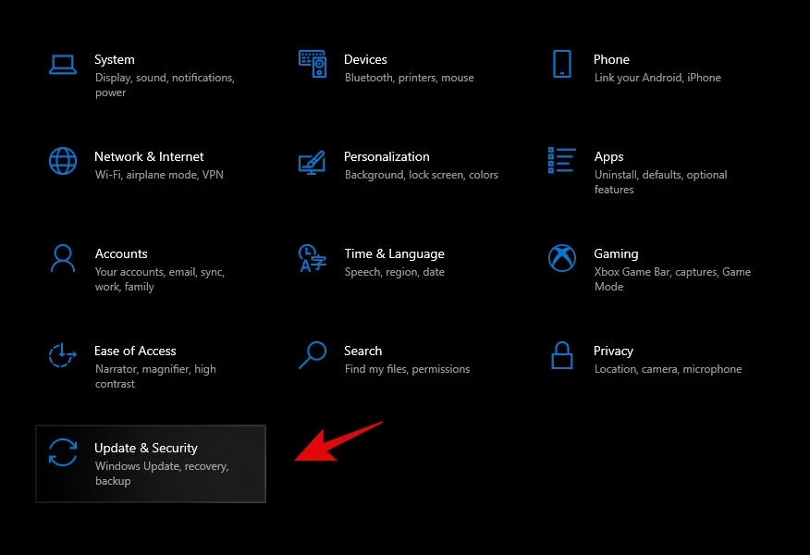This screenshot has width=810, height=555.
Task: Click the Privacy padlock icon
Action: tap(562, 355)
